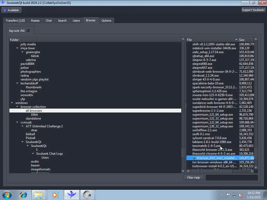Click the thorium installer file icon
The image size is (267, 200).
[194, 158]
